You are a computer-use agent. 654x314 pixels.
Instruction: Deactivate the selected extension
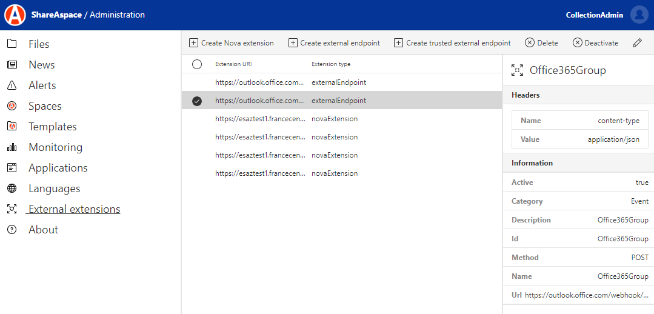pos(596,42)
